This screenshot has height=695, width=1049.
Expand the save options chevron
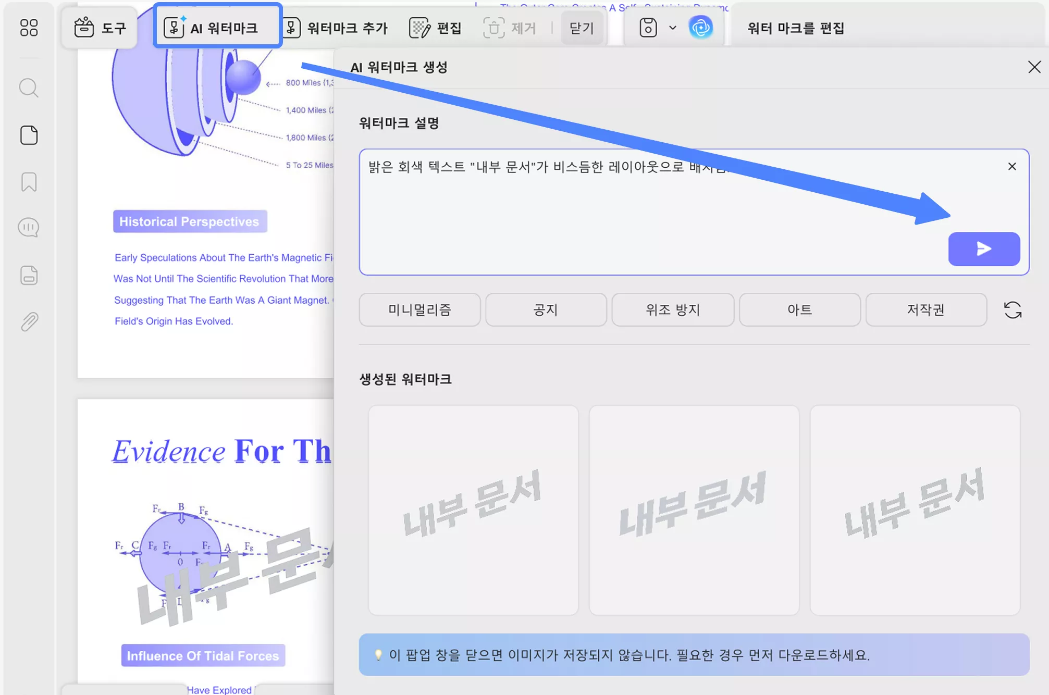[x=672, y=28]
